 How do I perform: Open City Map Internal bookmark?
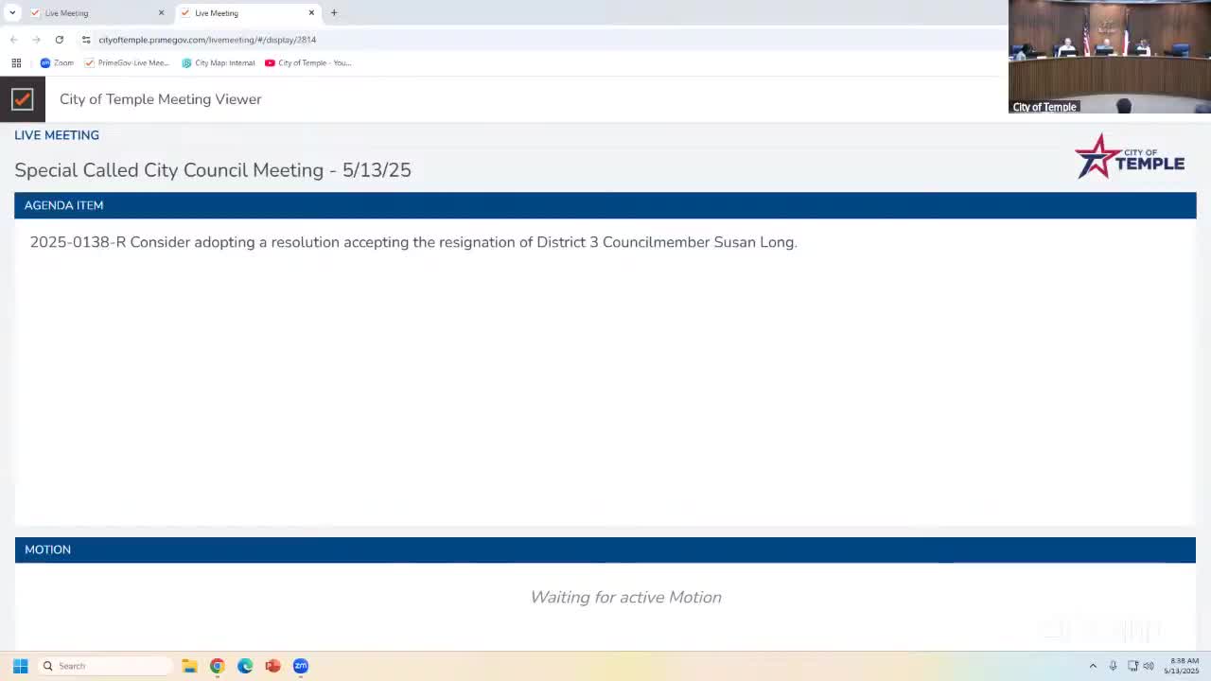(219, 62)
